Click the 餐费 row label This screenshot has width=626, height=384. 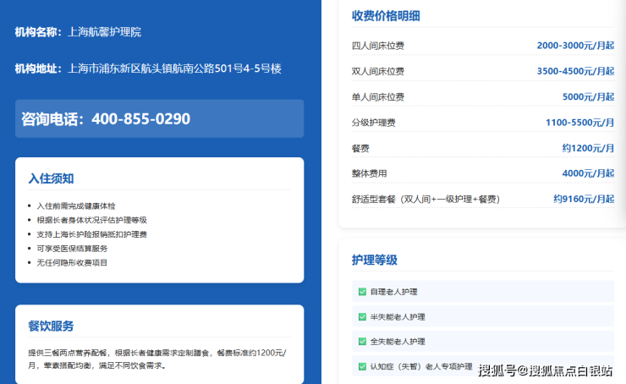pyautogui.click(x=360, y=148)
